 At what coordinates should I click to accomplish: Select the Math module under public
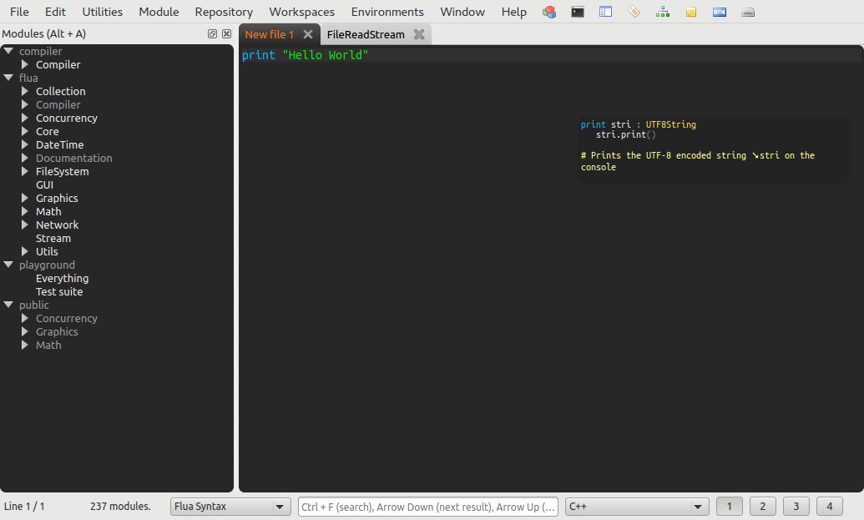48,345
